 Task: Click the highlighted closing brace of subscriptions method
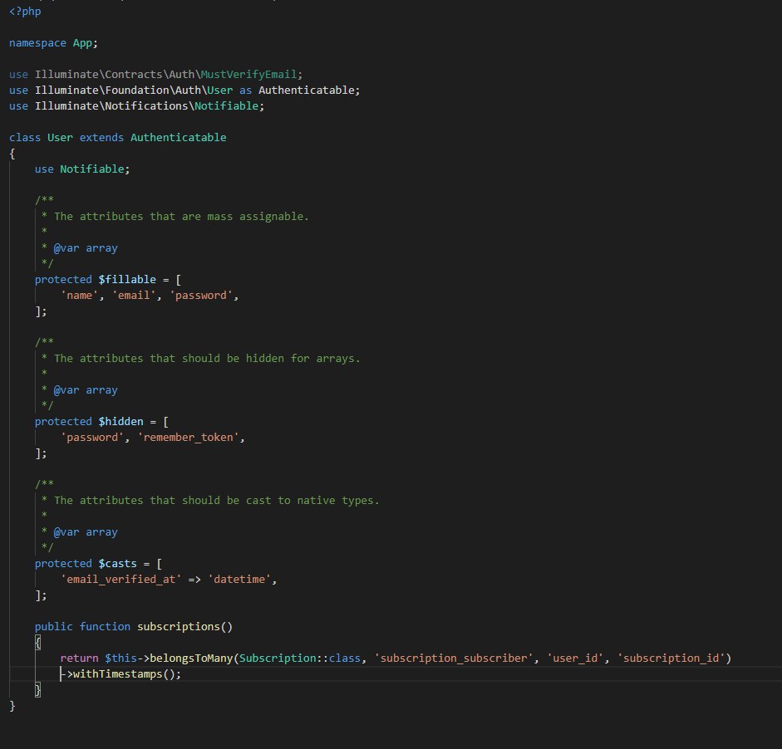point(38,690)
